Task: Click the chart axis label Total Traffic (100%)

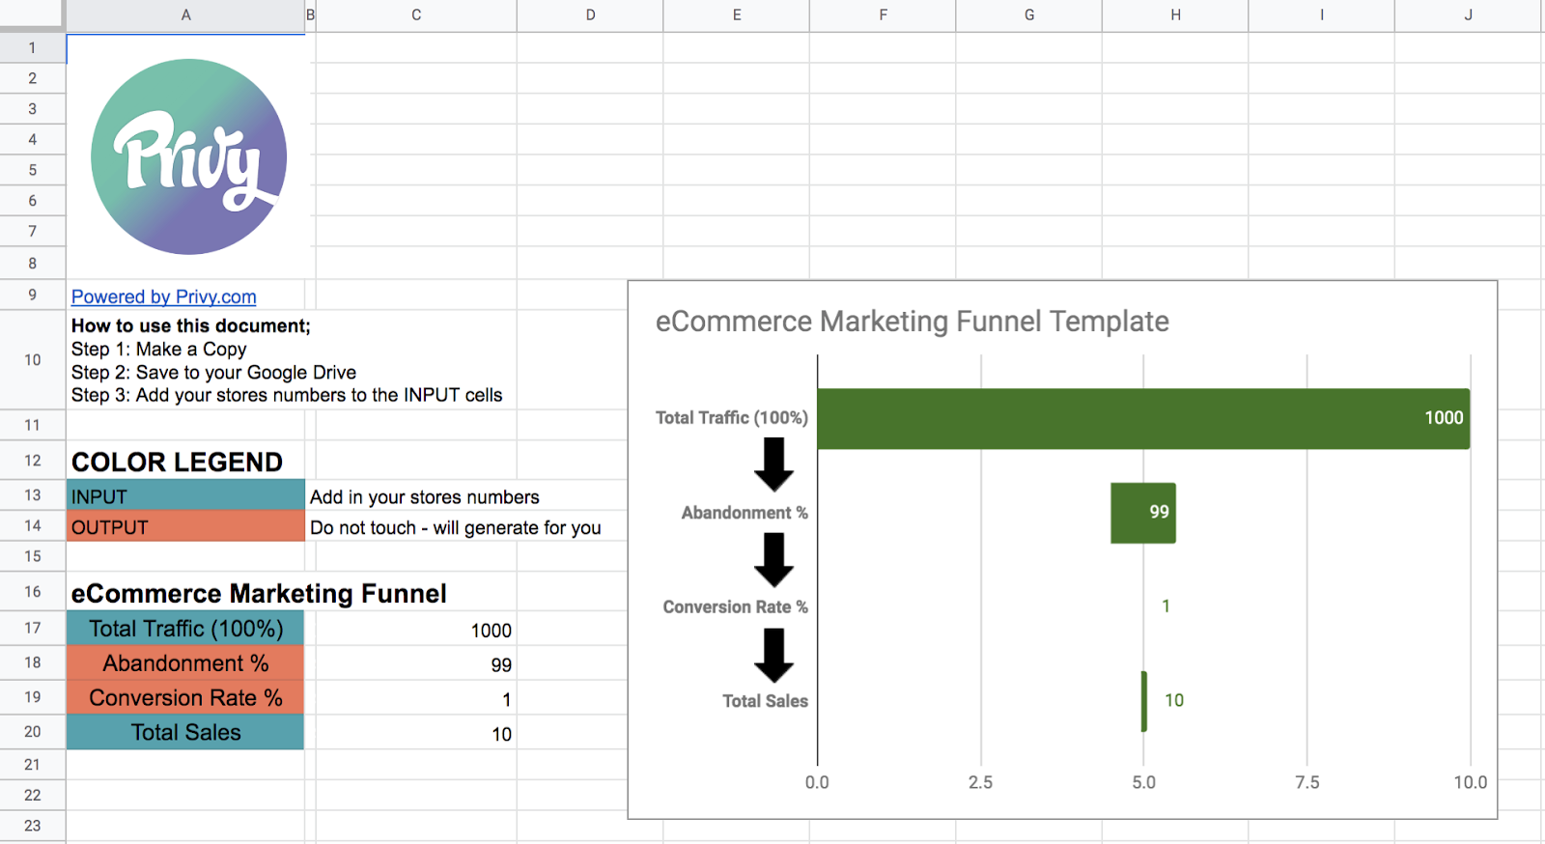Action: pos(732,417)
